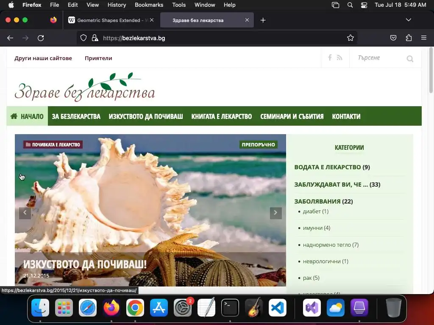Click the Приятели link
Image resolution: width=434 pixels, height=325 pixels.
click(x=98, y=58)
